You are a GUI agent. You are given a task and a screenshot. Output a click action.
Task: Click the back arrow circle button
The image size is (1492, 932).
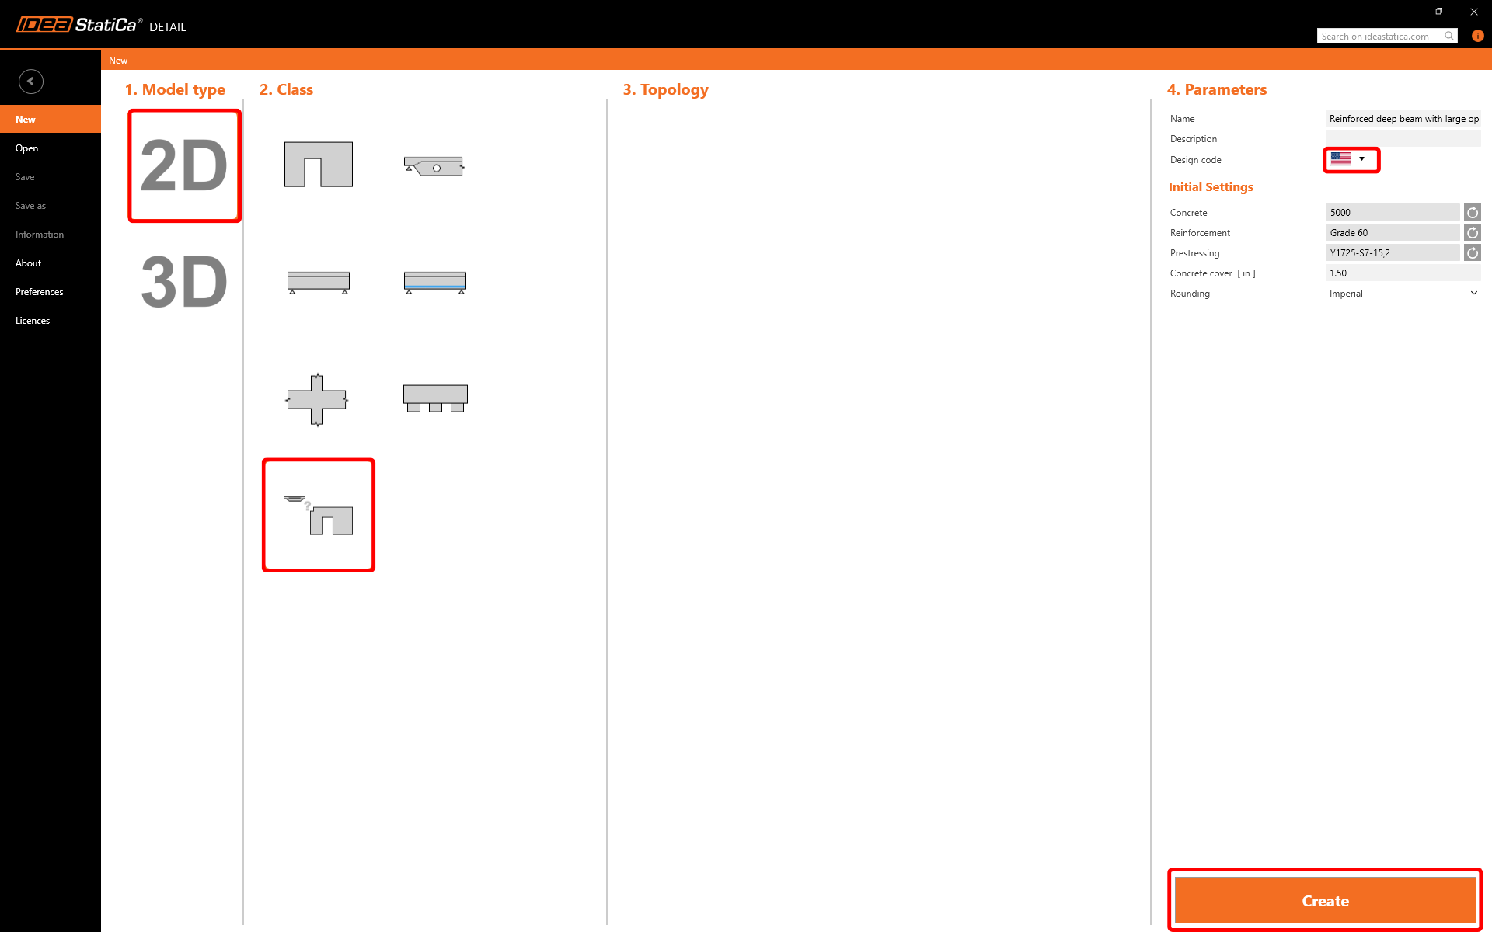pyautogui.click(x=31, y=81)
